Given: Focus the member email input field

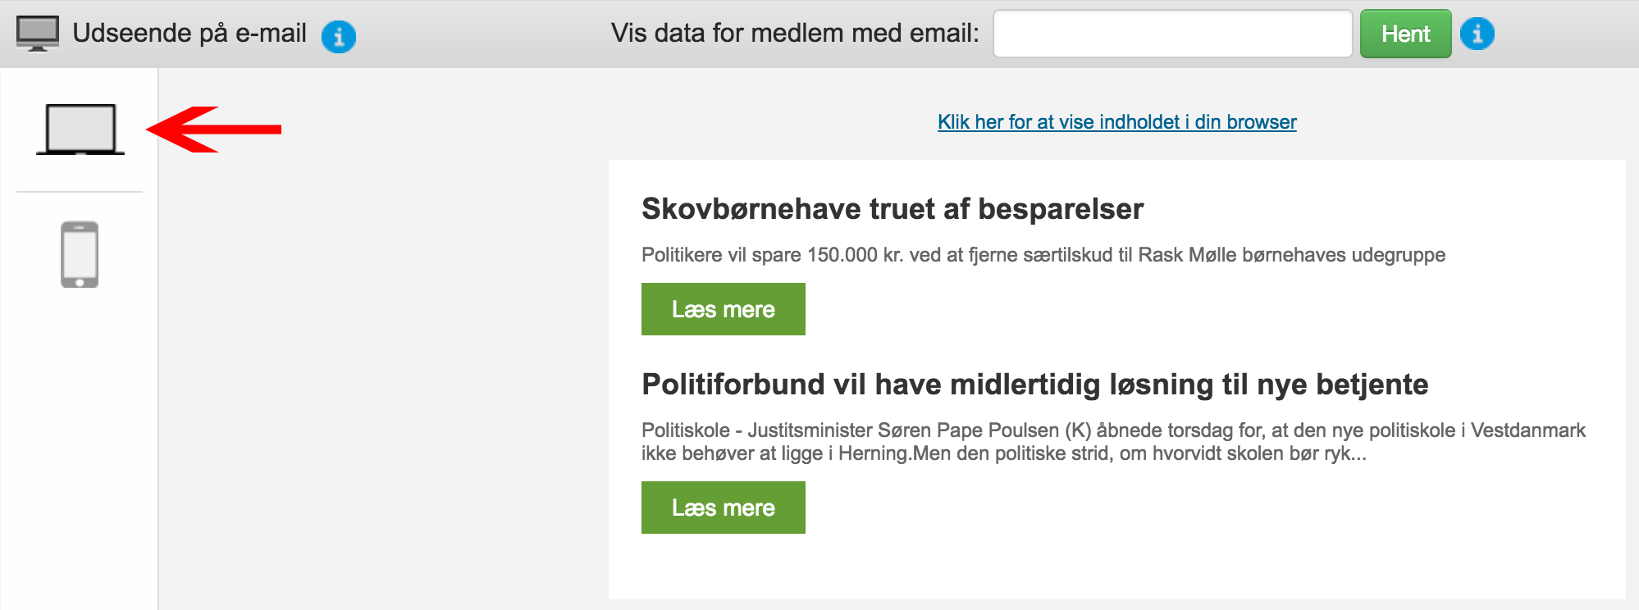Looking at the screenshot, I should pos(1172,34).
